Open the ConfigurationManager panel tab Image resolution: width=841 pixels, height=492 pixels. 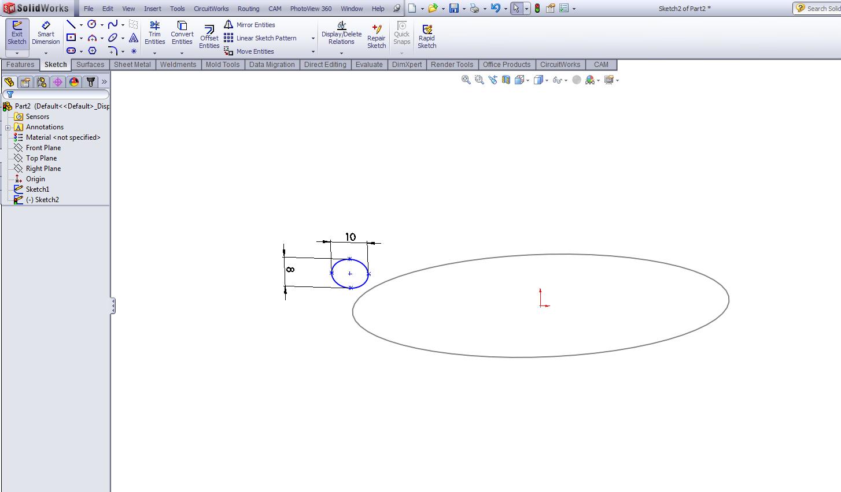tap(42, 82)
